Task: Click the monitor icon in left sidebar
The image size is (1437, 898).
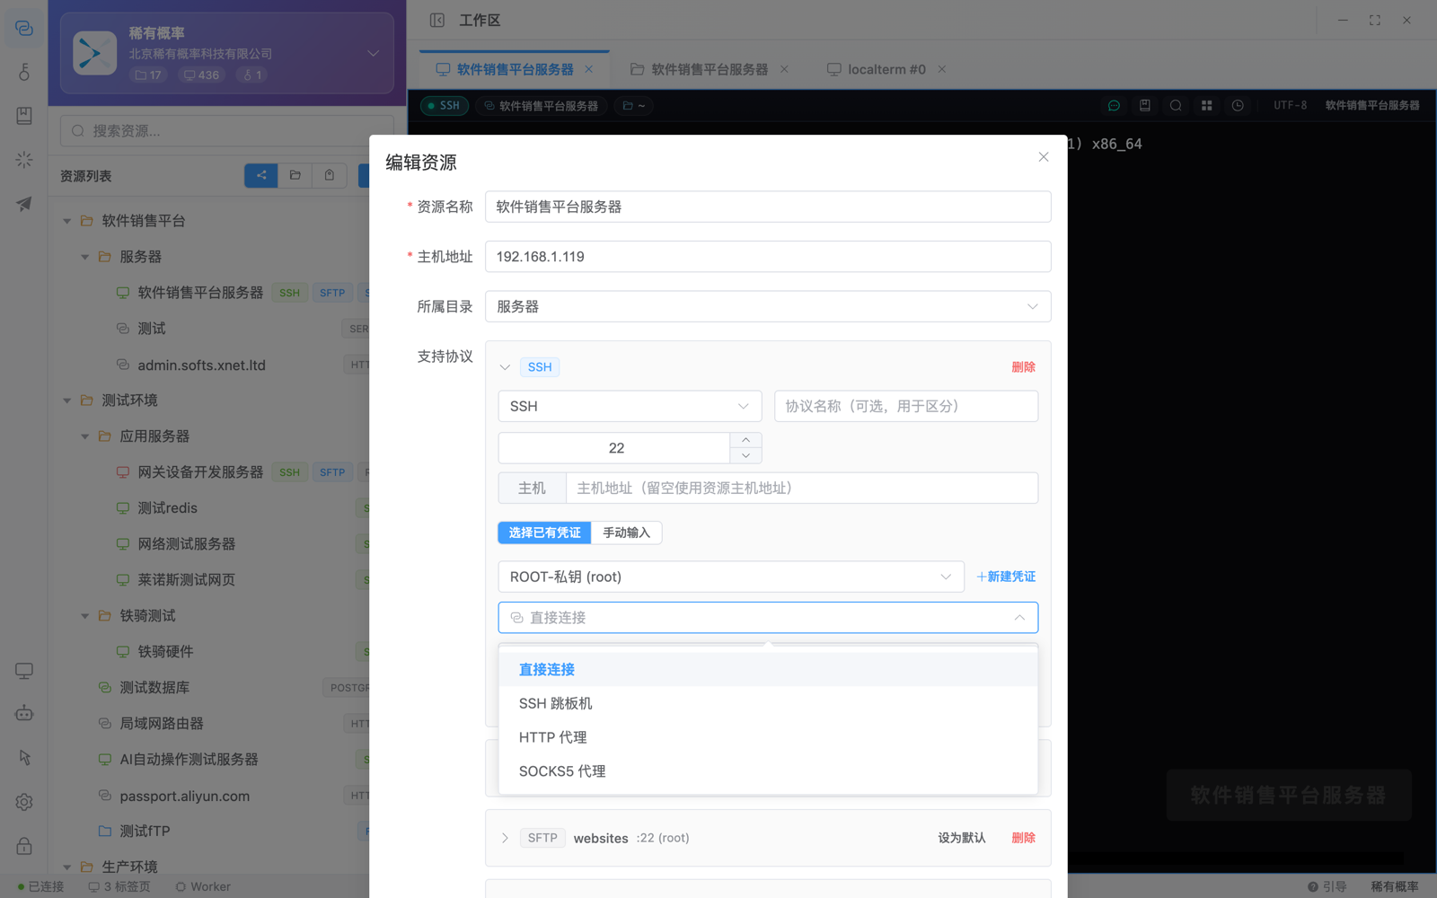Action: pyautogui.click(x=24, y=671)
